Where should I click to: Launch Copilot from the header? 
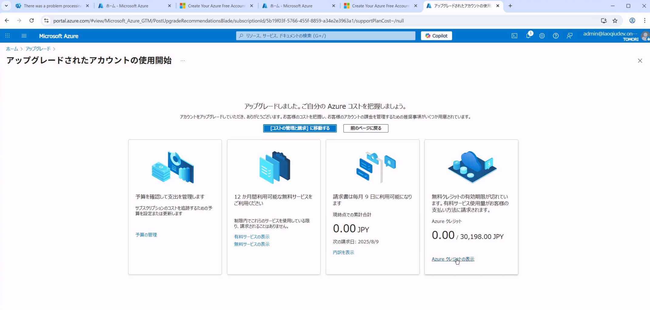(x=436, y=36)
